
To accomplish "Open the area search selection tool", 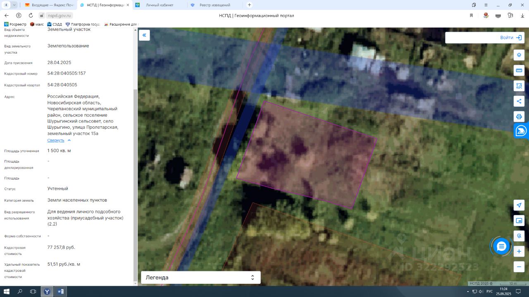I will pos(519,86).
